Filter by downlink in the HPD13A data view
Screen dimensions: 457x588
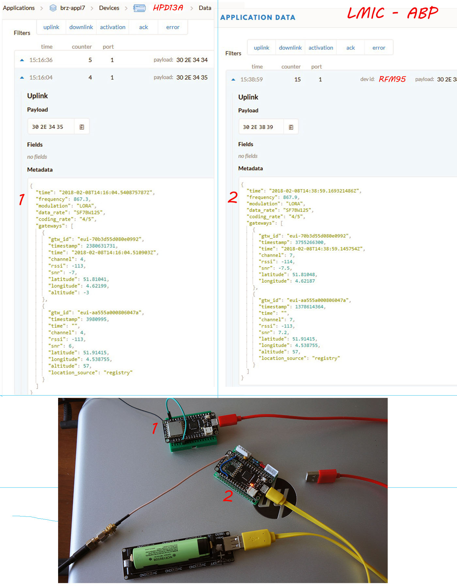[x=81, y=27]
